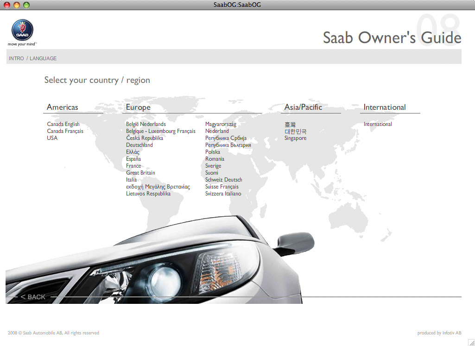This screenshot has width=475, height=346.
Task: Pick Suomi
Action: pyautogui.click(x=212, y=173)
